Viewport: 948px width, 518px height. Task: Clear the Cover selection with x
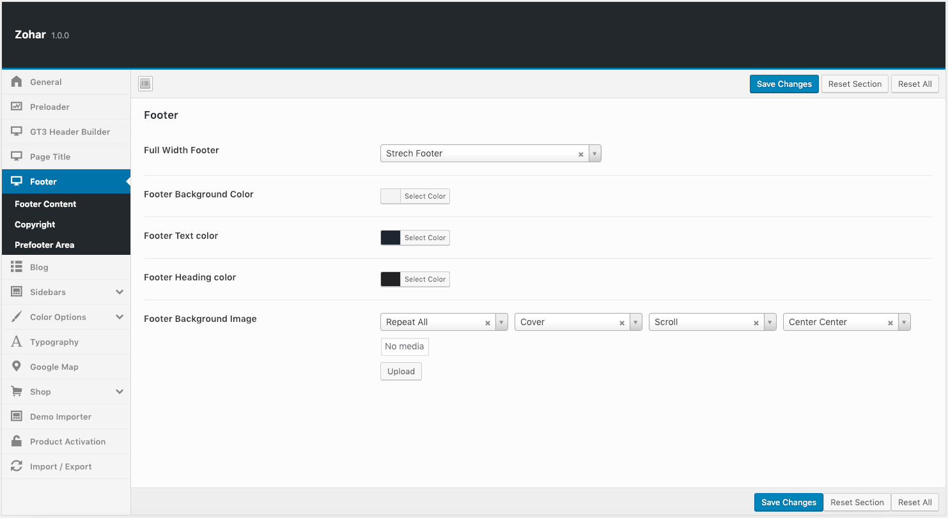coord(621,323)
